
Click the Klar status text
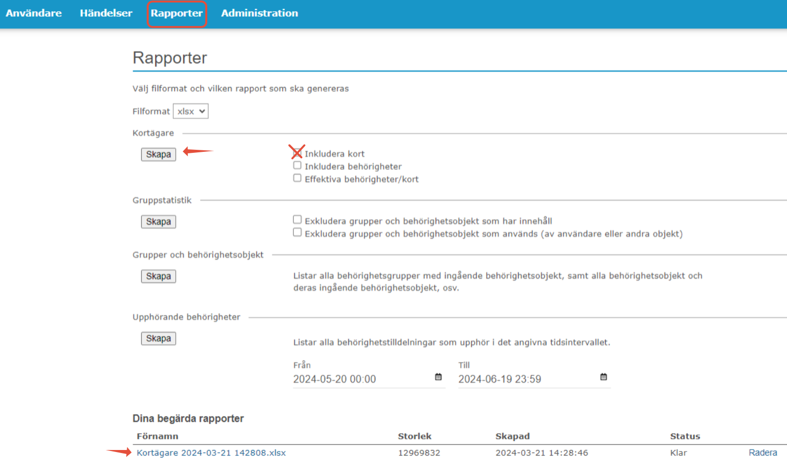(x=679, y=452)
